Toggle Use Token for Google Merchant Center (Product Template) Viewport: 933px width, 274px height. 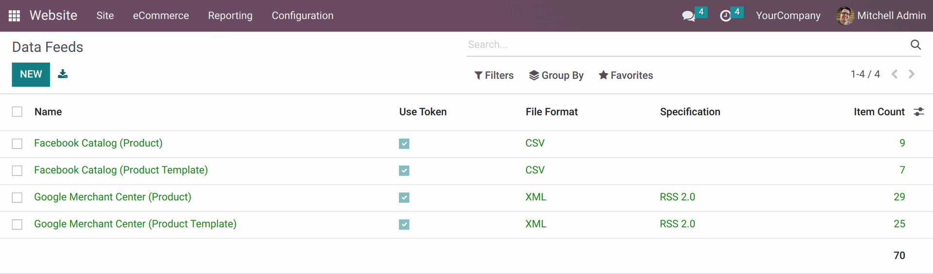click(404, 225)
